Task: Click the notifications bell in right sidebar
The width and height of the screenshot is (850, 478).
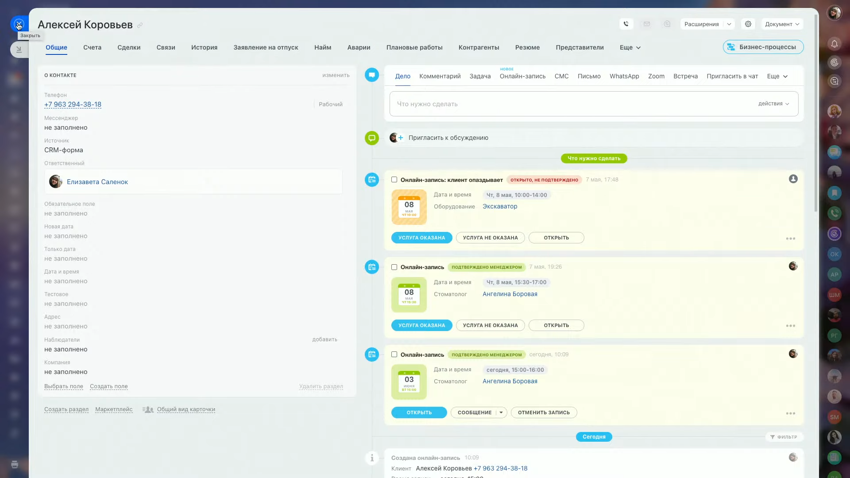Action: [834, 44]
